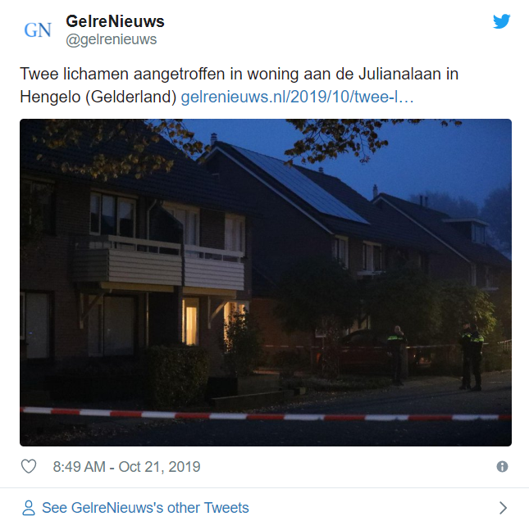Open the GelreNieuws display name

tap(115, 21)
